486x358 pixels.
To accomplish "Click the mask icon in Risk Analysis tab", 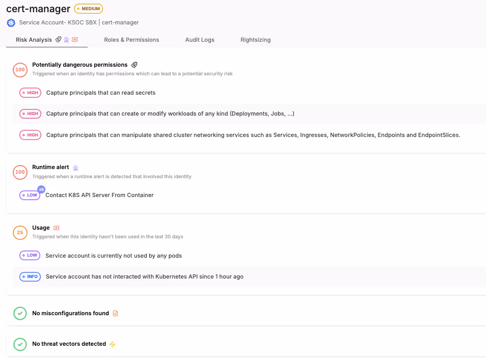I will [58, 40].
